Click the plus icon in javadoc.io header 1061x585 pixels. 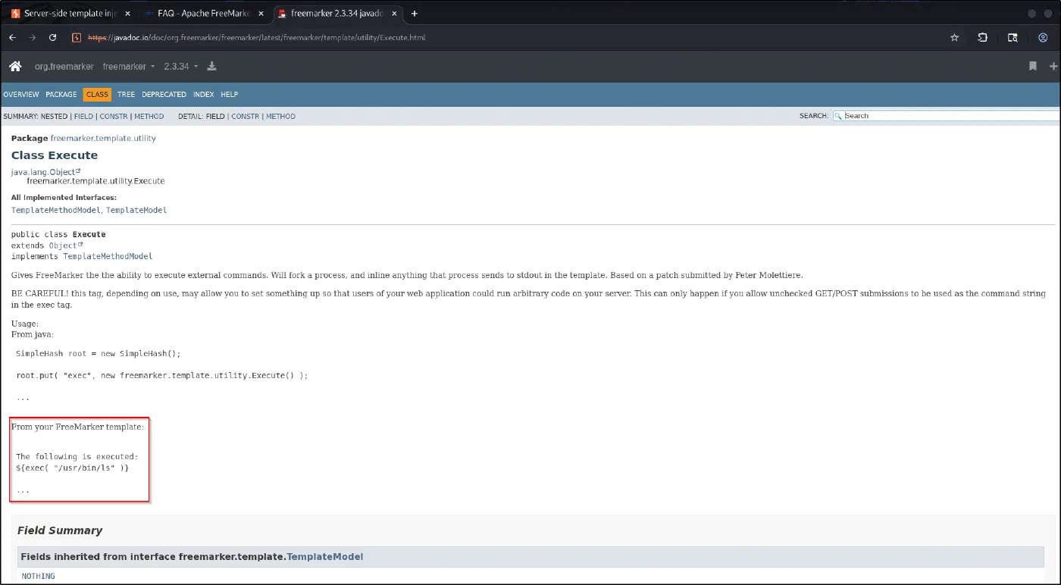pos(1053,67)
